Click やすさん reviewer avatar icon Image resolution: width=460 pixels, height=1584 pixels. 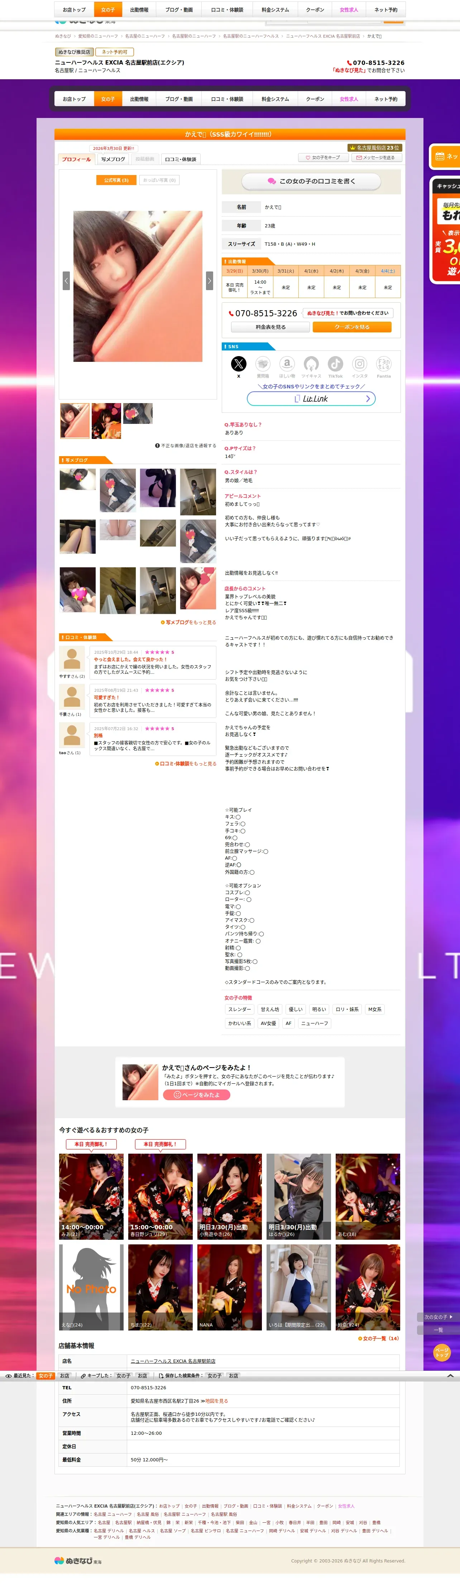tap(72, 658)
